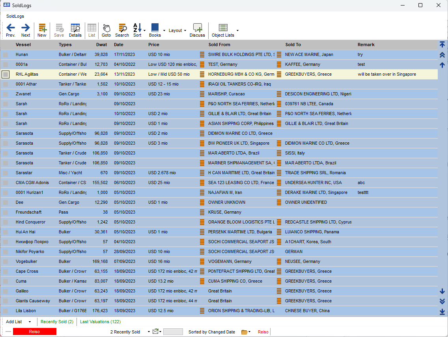Click the envelope mail icon in status bar

[x=155, y=331]
